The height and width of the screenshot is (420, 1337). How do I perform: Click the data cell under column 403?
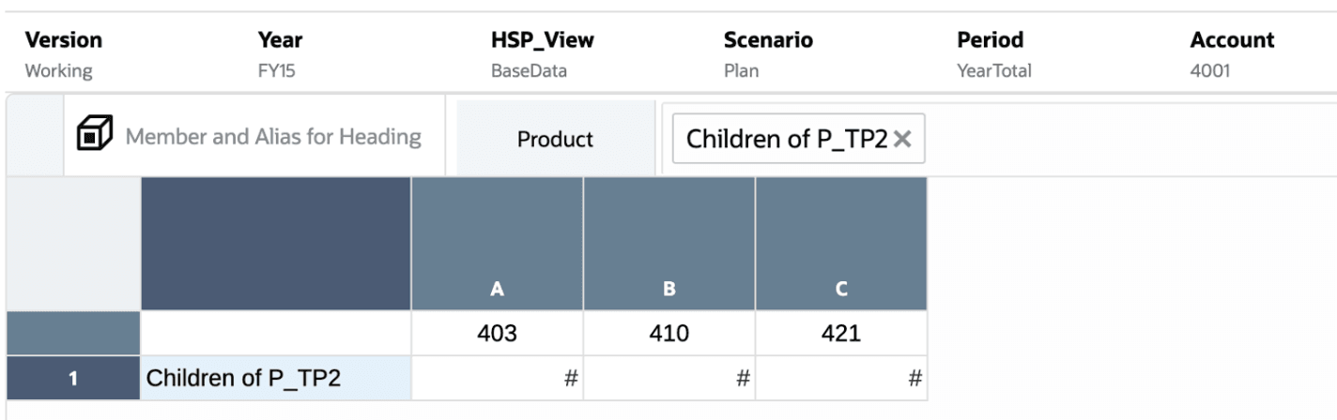[x=497, y=379]
